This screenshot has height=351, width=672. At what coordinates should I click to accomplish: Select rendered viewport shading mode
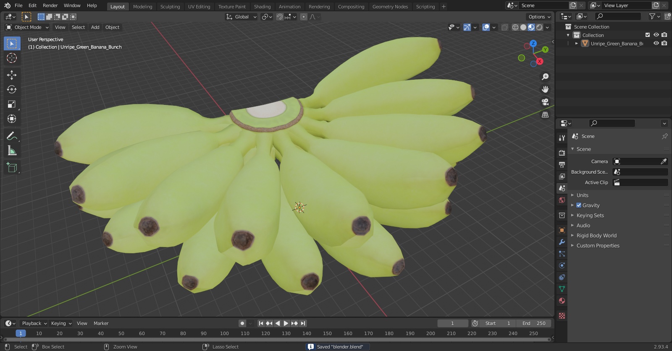pos(539,27)
